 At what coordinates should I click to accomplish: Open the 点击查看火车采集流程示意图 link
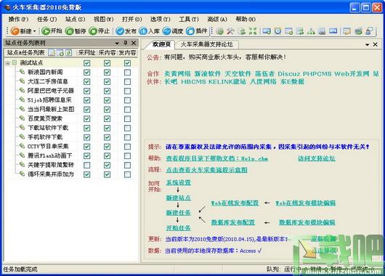click(206, 170)
